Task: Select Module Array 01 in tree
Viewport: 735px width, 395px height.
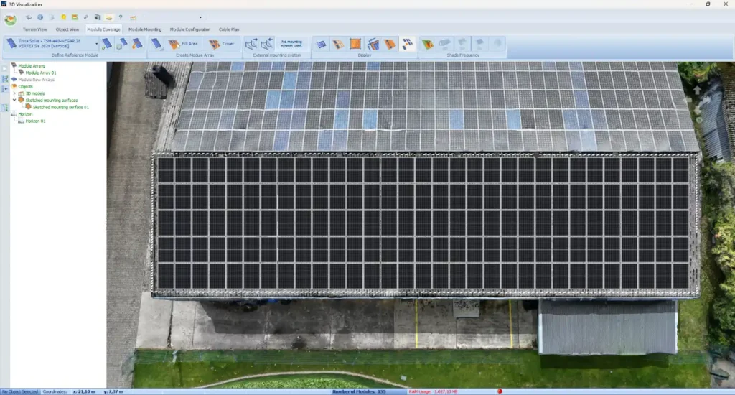Action: 41,73
